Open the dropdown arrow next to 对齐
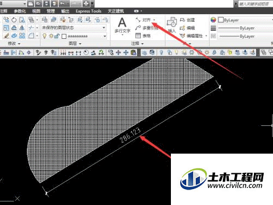273x205 pixels. click(155, 20)
